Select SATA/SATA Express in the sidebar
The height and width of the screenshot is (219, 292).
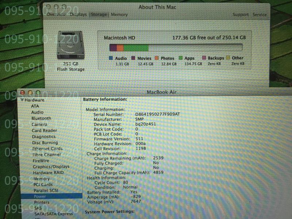[x=54, y=214]
